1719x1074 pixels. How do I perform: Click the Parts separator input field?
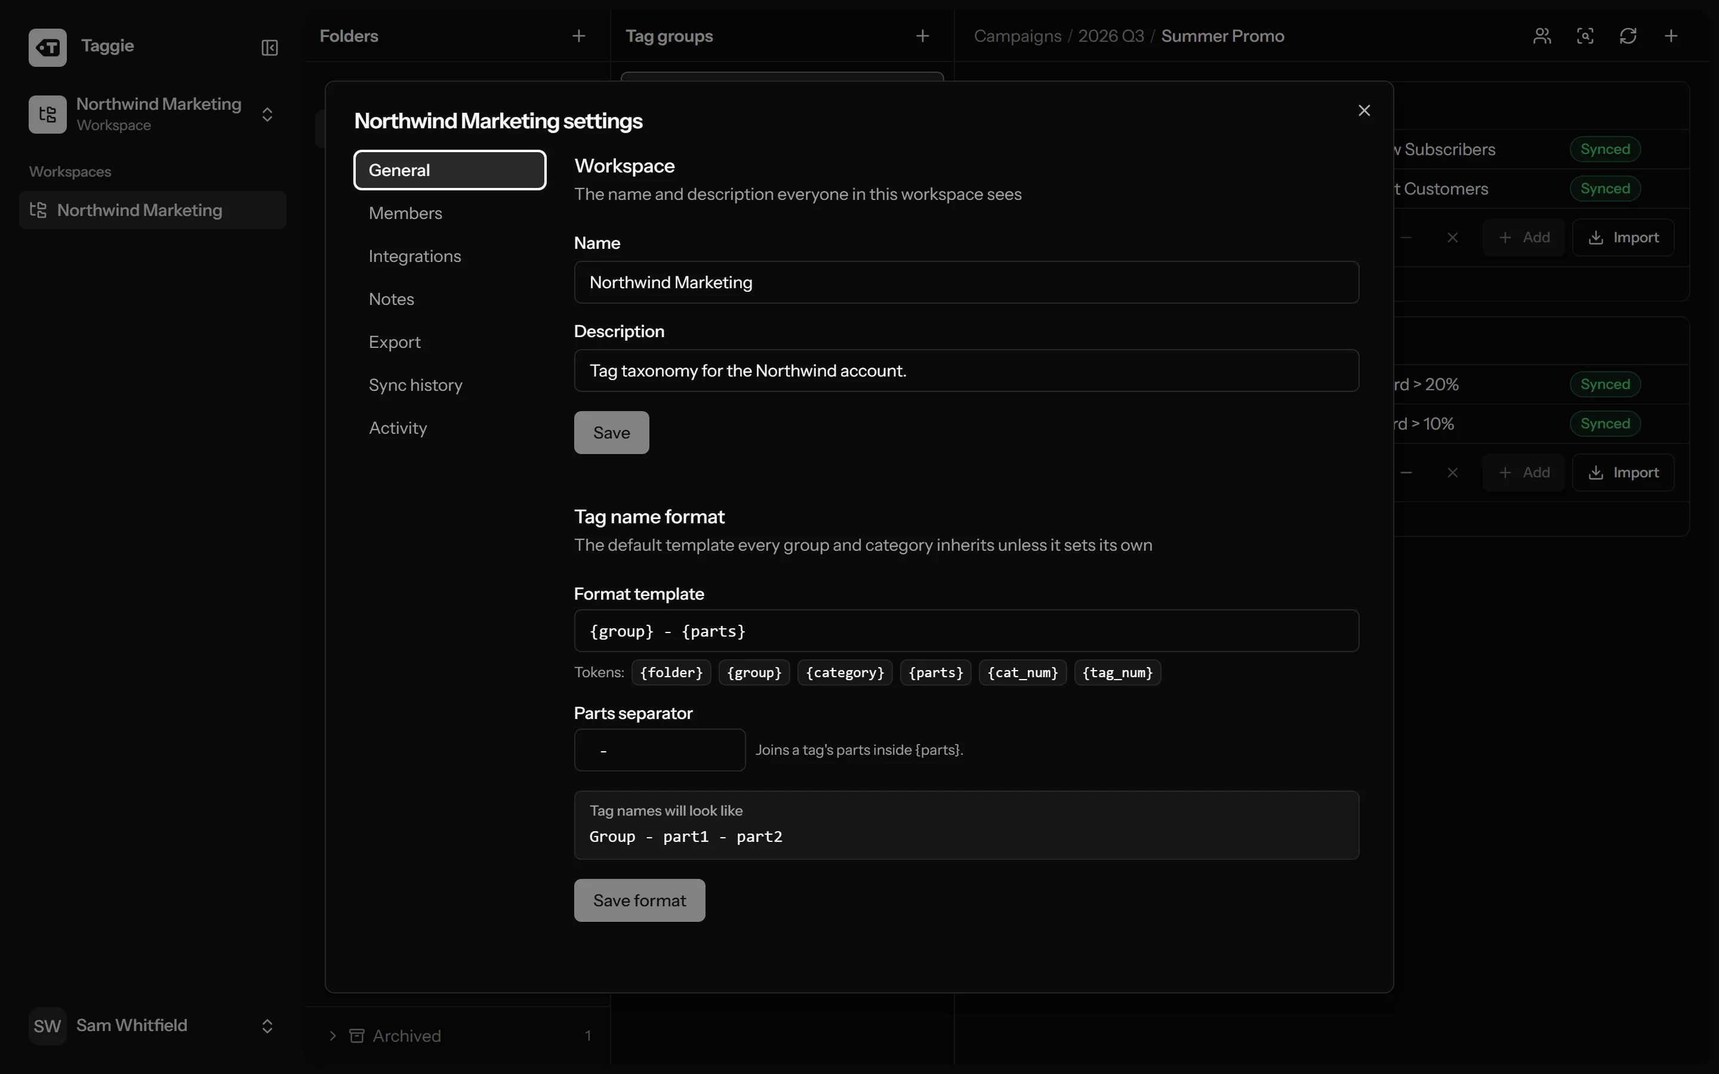pyautogui.click(x=659, y=750)
